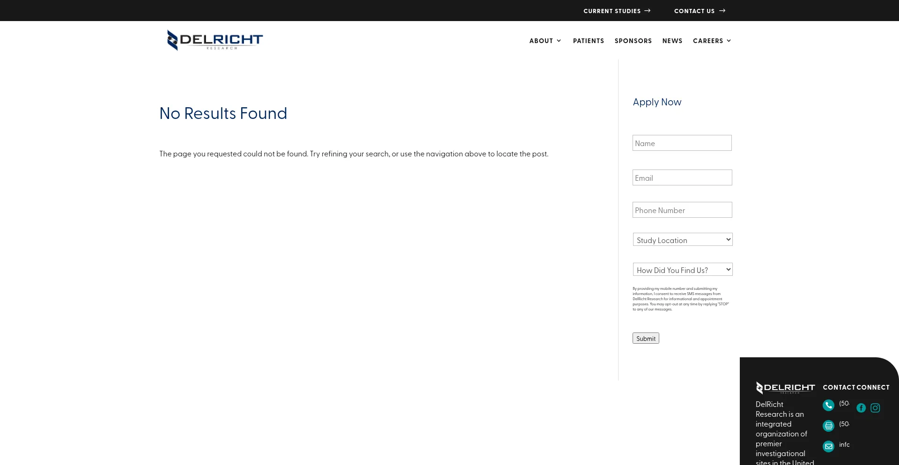Click the arrow next to Current Studies
Viewport: 899px width, 465px height.
(648, 11)
